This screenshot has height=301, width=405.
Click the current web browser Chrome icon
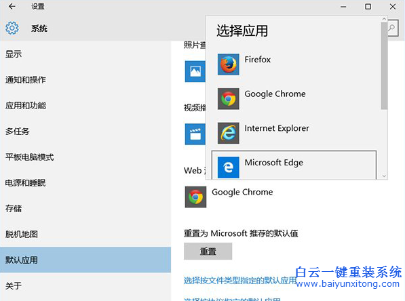[x=195, y=197]
